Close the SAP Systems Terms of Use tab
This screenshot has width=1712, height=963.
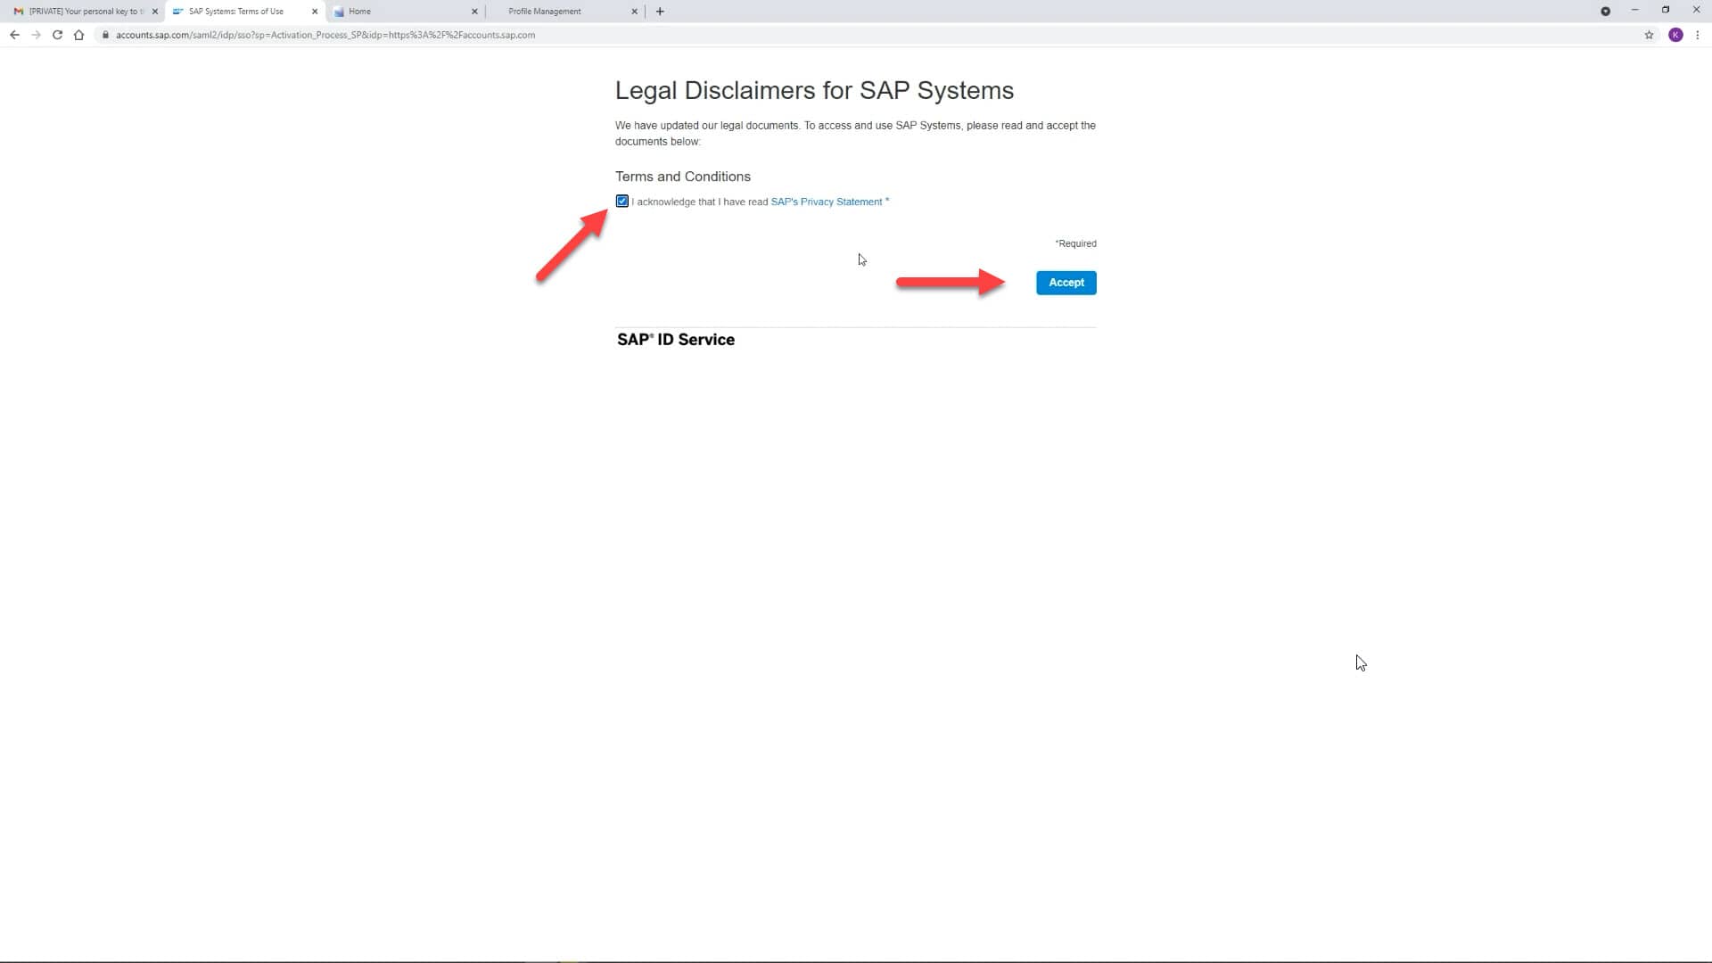pos(315,12)
